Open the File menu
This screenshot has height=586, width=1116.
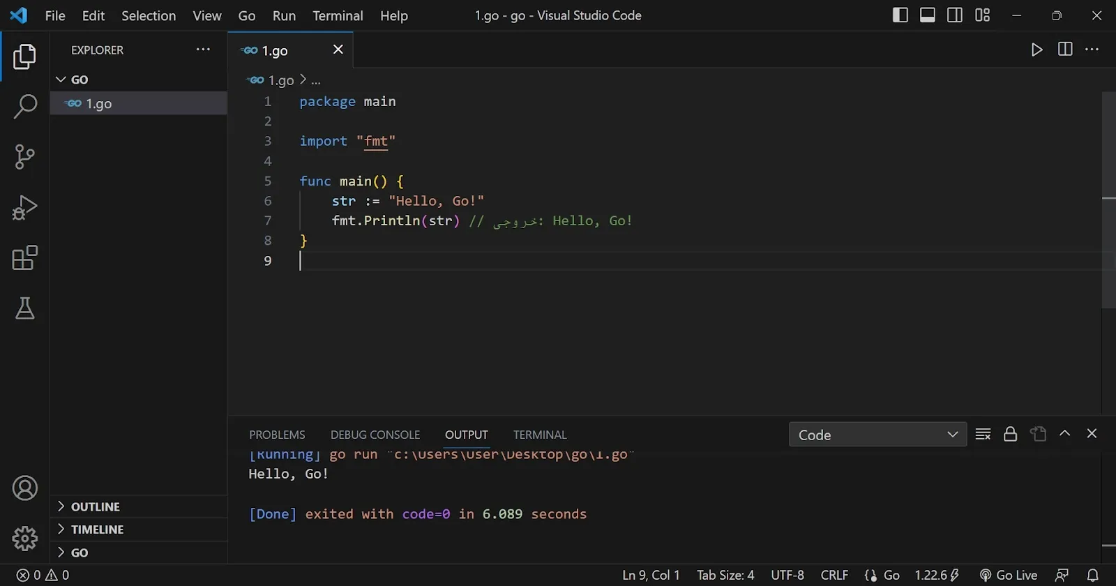(x=55, y=15)
